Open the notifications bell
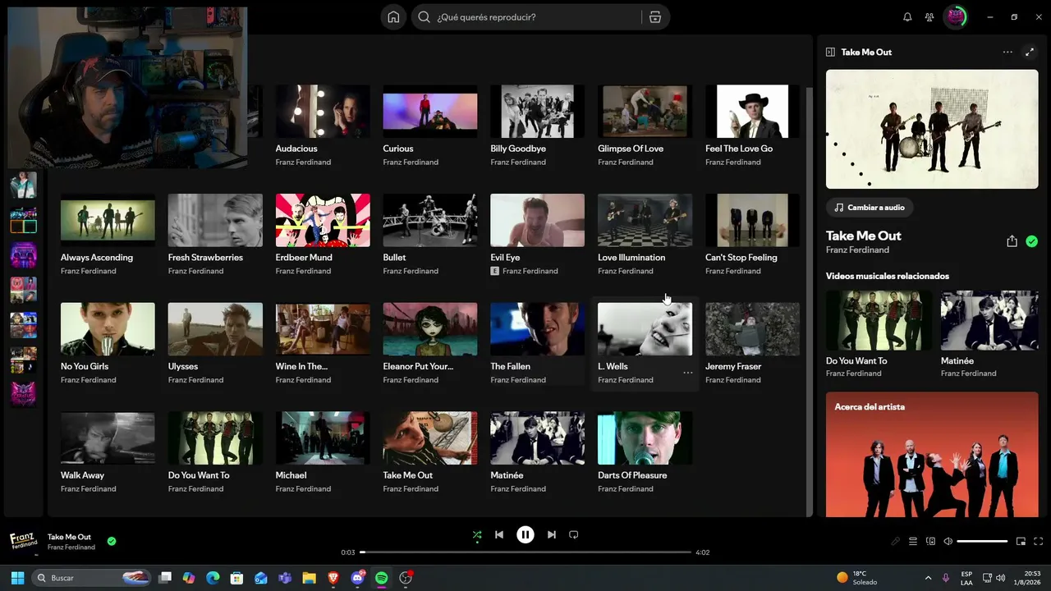 click(907, 17)
